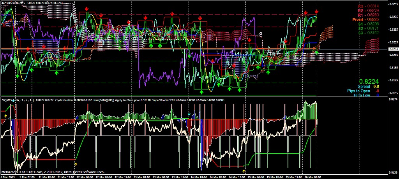Select the yellow up arrow at indicator's far left
This screenshot has width=399, height=179.
pos(5,116)
